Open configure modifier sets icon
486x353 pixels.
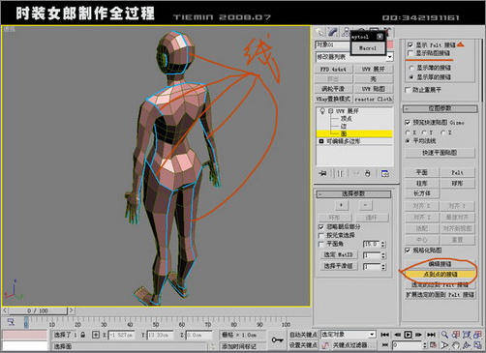[385, 173]
